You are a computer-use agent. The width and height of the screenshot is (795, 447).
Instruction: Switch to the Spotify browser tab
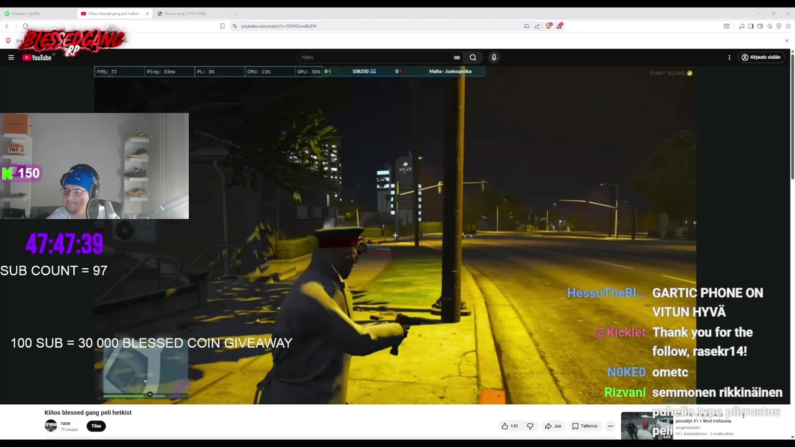click(x=37, y=13)
